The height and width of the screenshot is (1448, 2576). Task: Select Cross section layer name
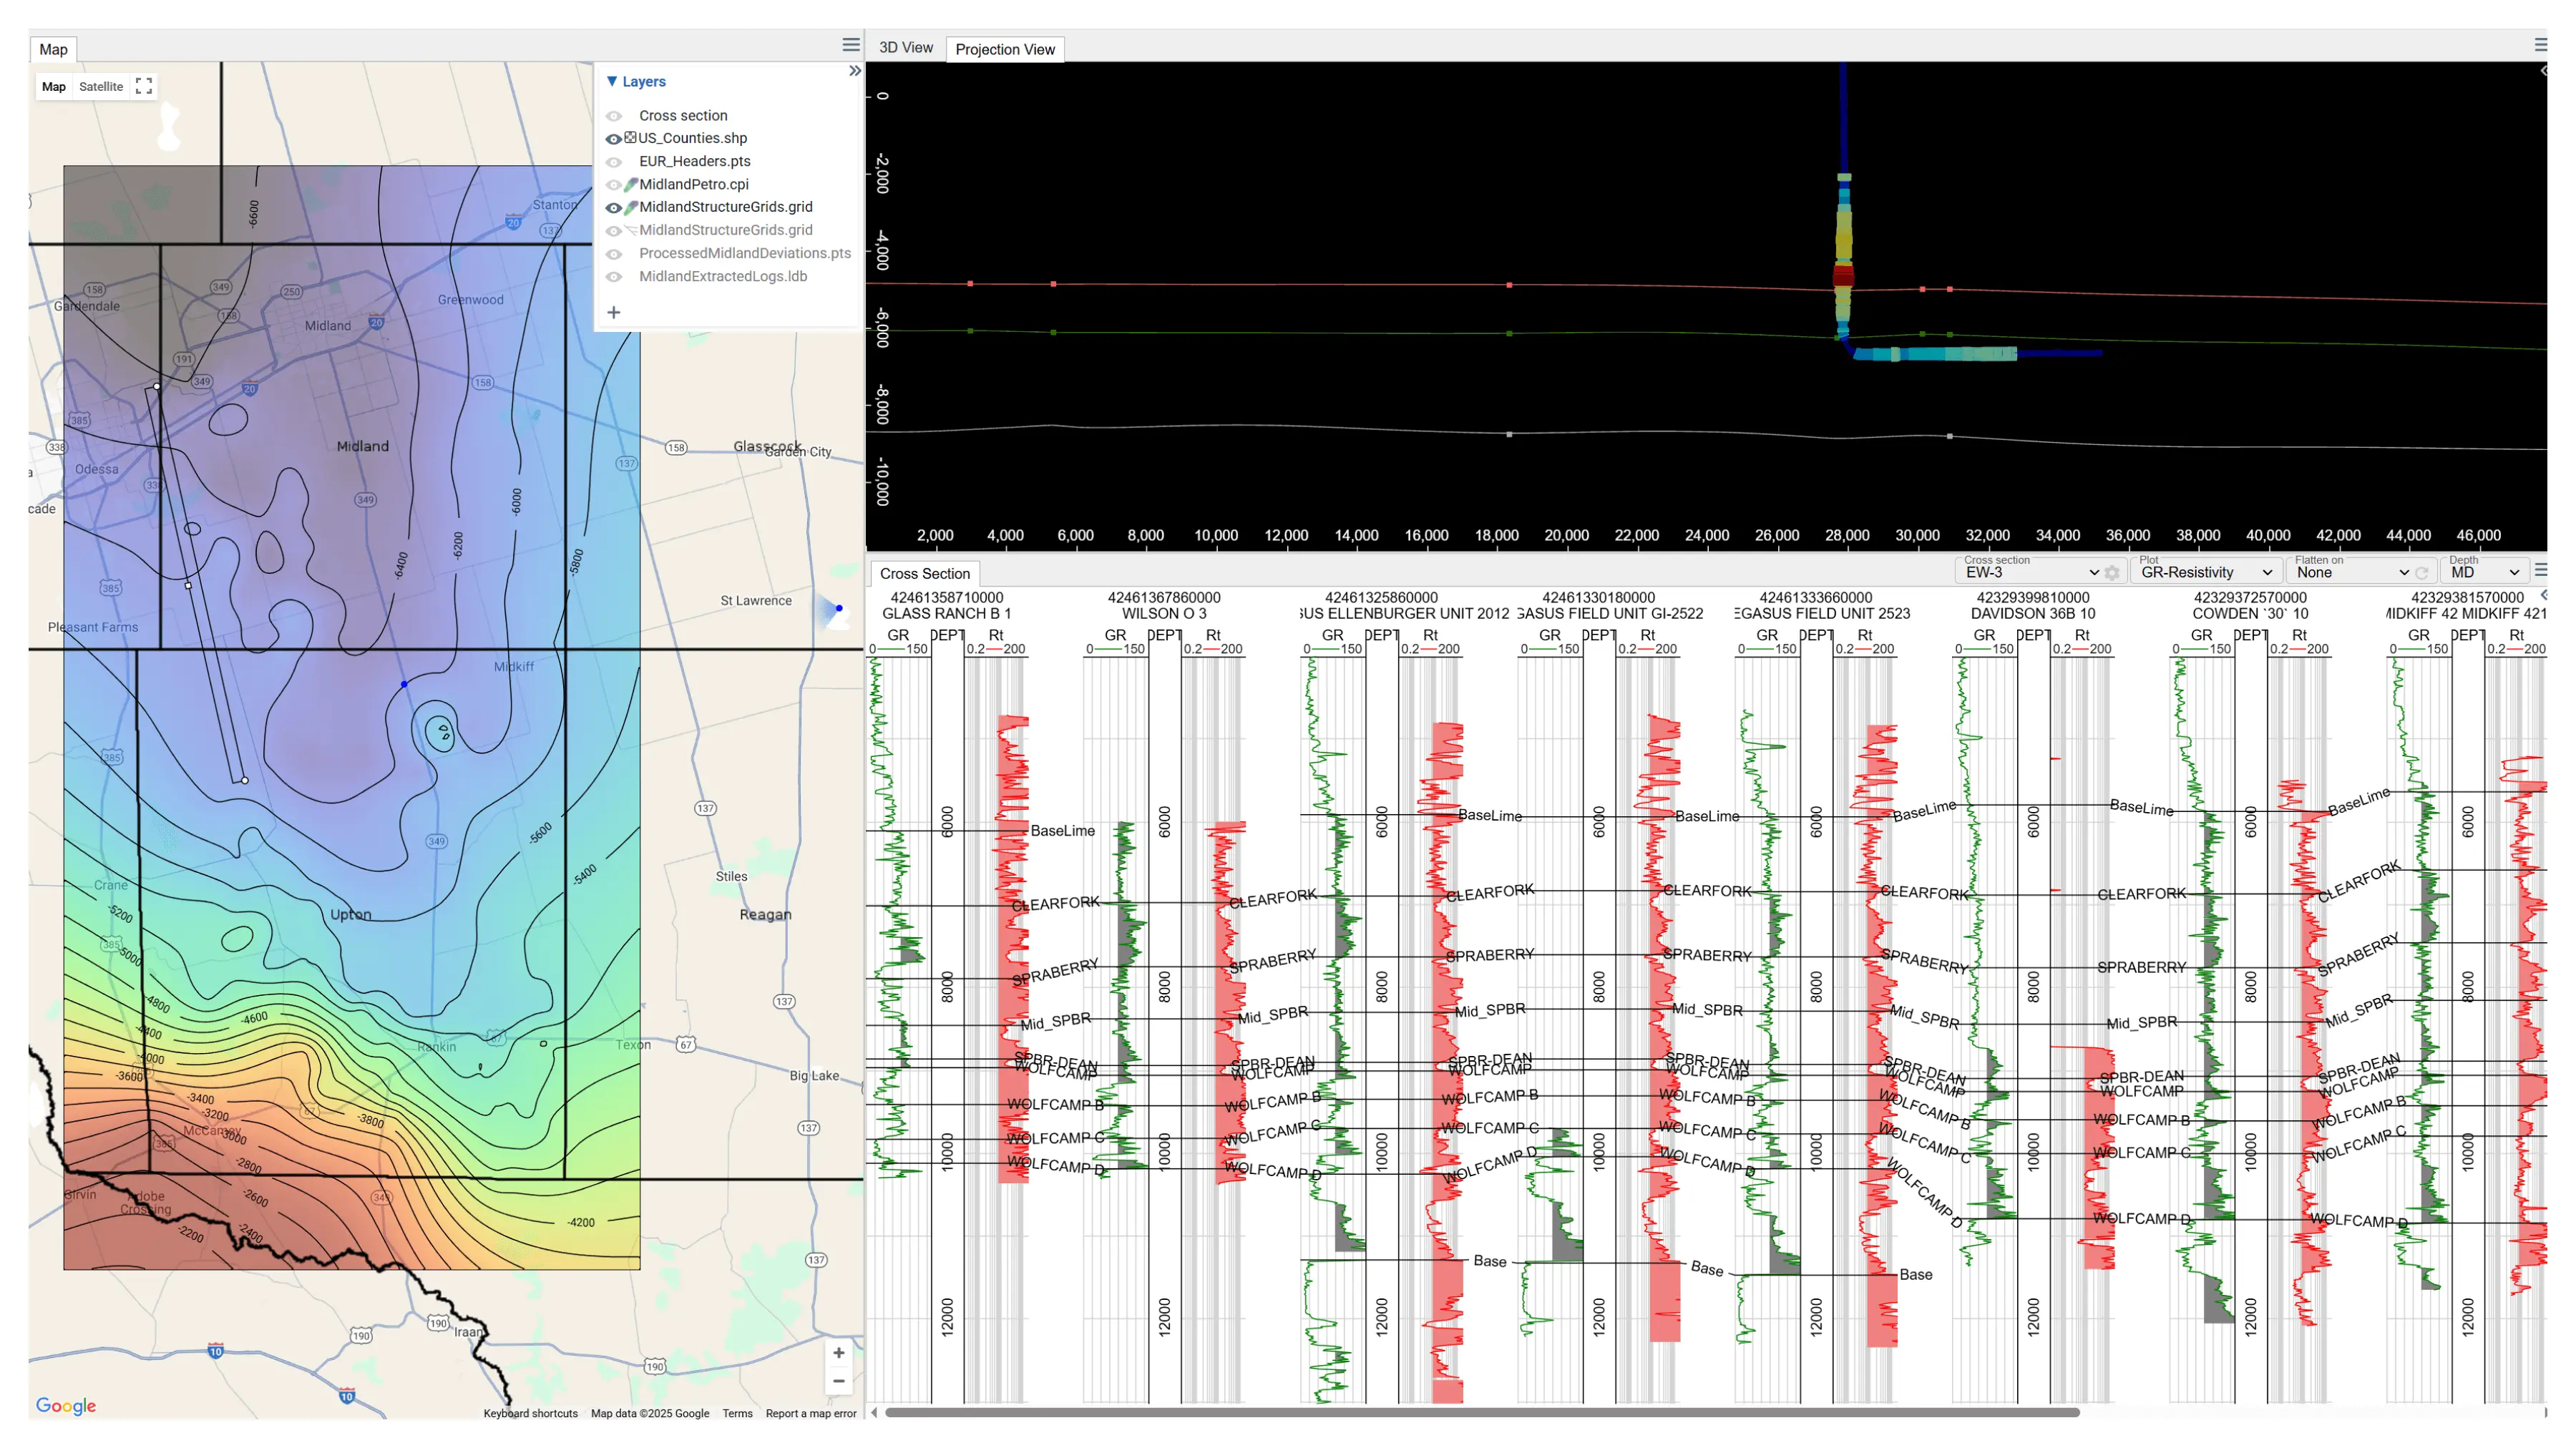tap(683, 116)
